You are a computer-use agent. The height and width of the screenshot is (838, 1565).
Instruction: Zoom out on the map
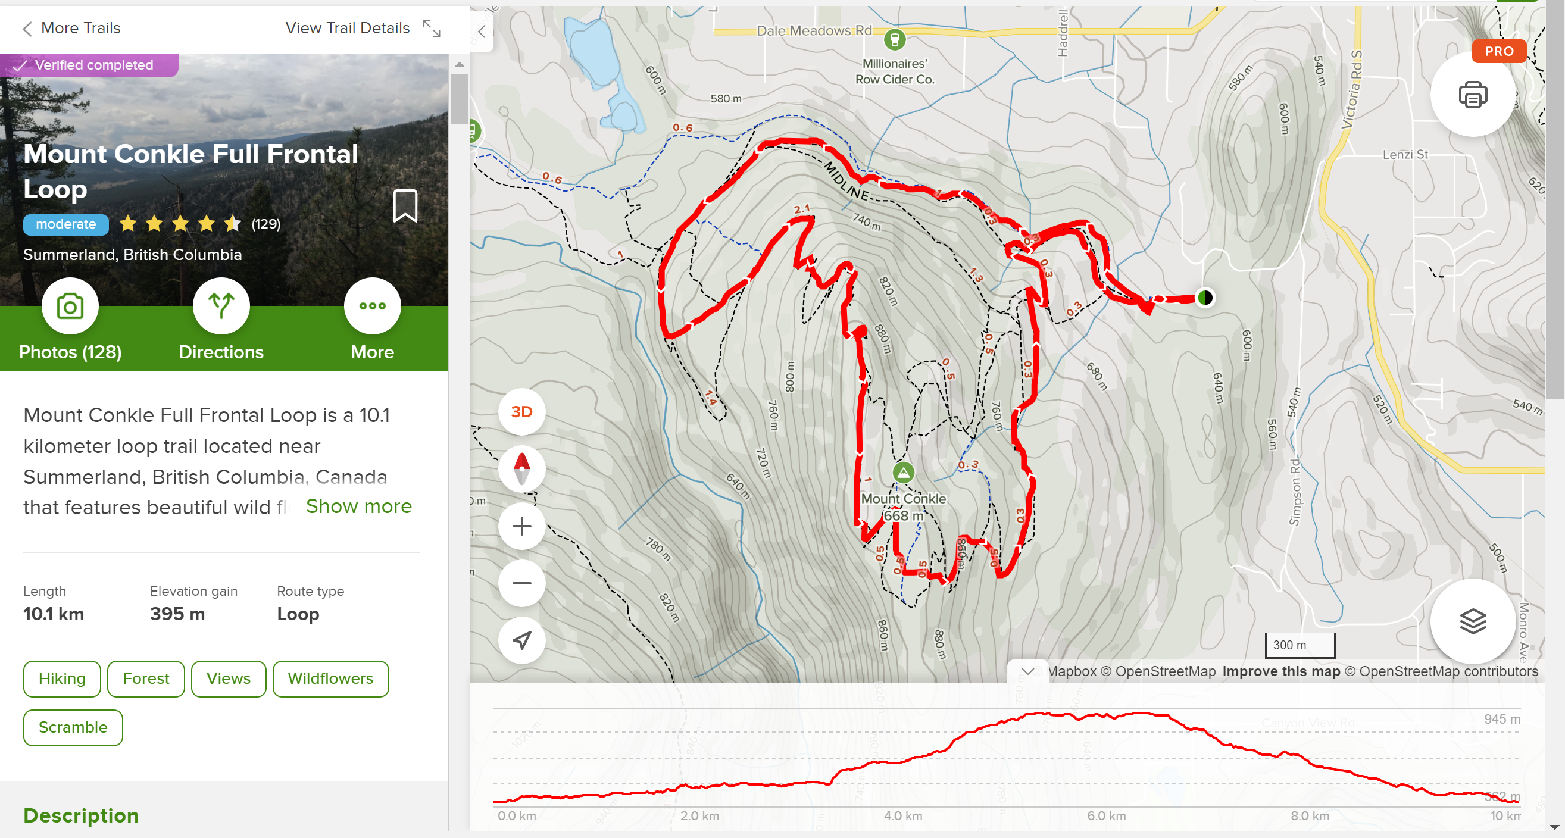(521, 583)
